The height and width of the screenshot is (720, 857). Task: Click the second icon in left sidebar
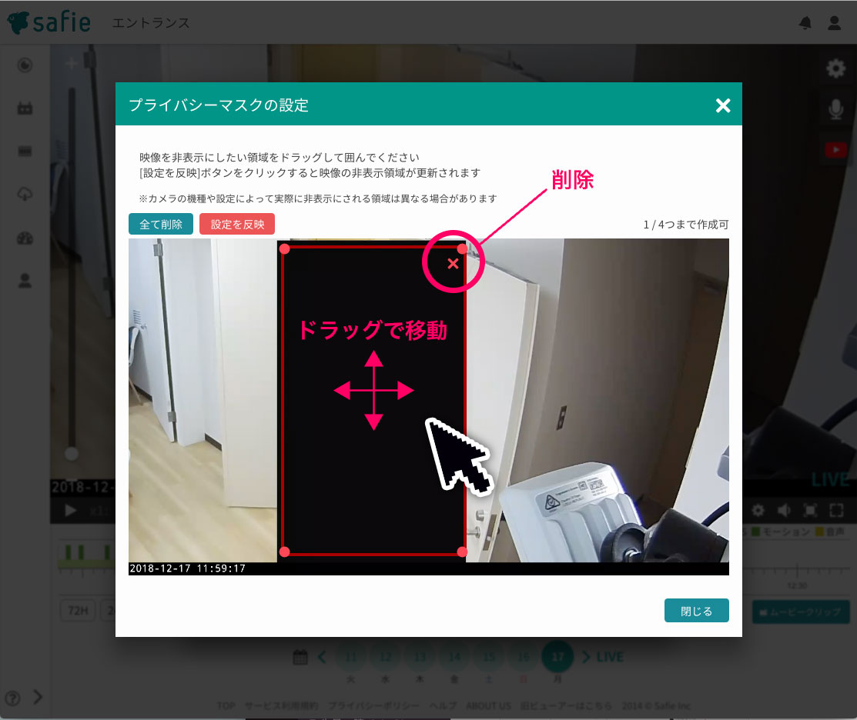[25, 108]
